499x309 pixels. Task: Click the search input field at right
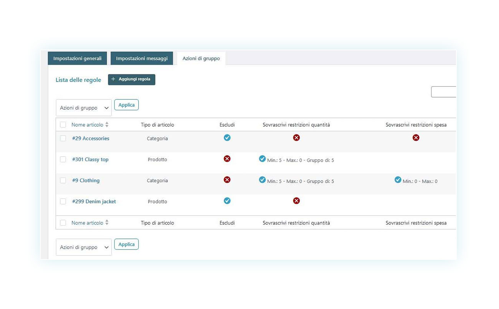coord(444,92)
